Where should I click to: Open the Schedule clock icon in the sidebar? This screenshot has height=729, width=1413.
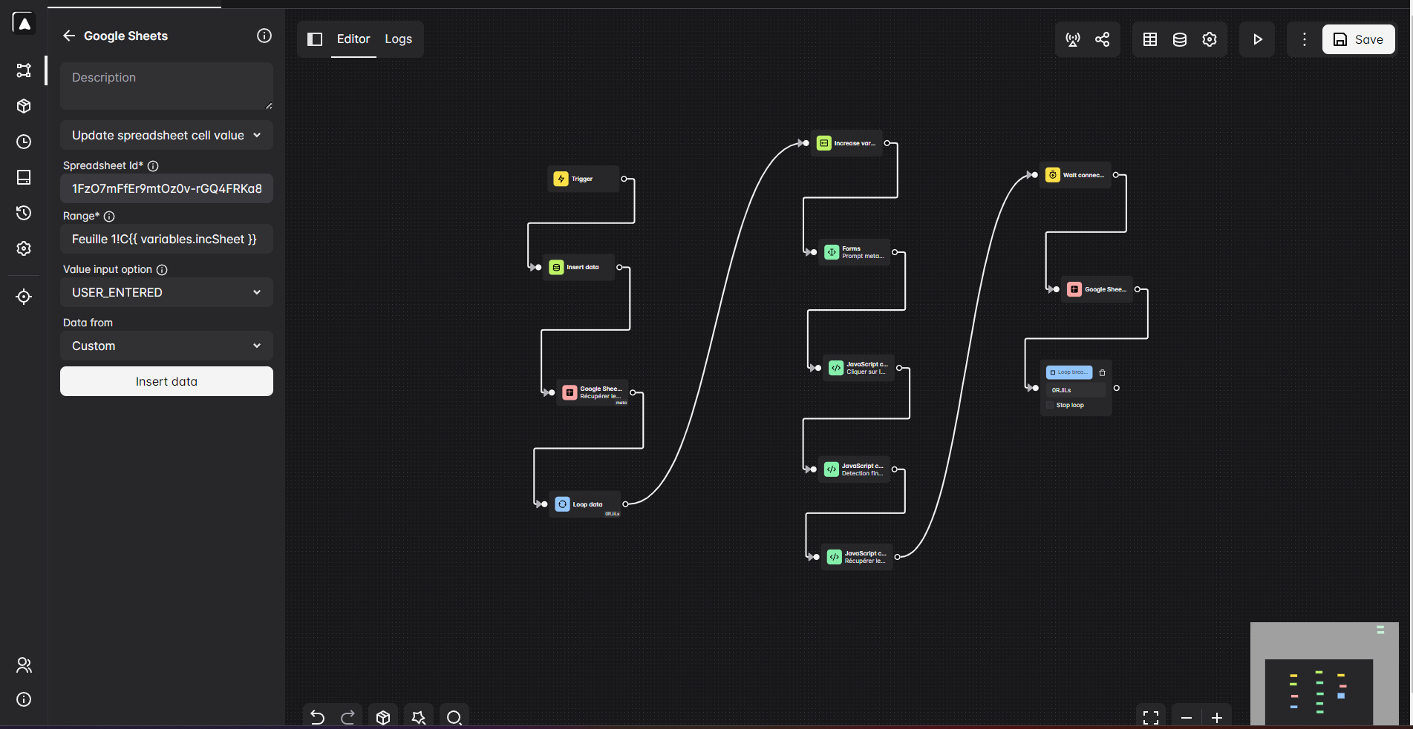tap(24, 142)
